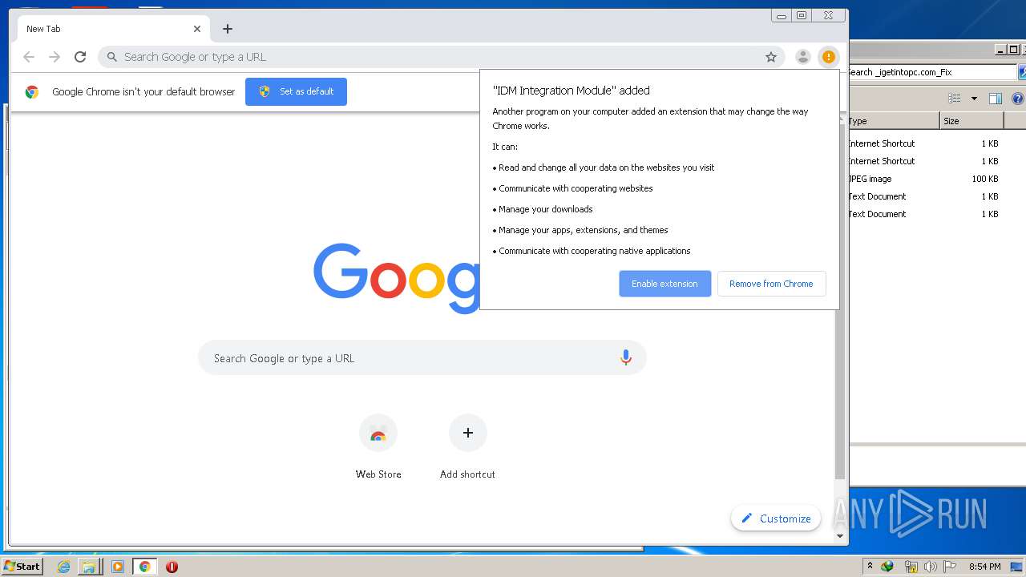
Task: Click the Google search box
Action: pyautogui.click(x=422, y=358)
